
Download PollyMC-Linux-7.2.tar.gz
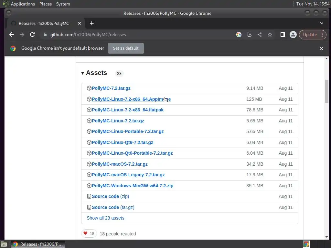click(118, 121)
